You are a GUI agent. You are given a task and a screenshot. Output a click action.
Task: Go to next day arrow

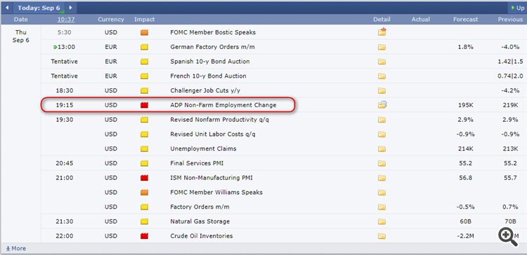coord(70,8)
